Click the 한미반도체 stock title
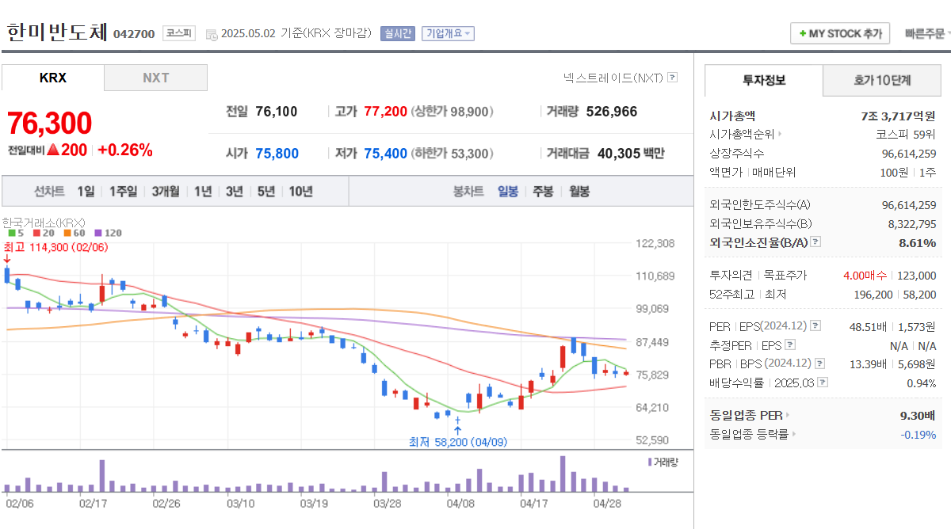Image resolution: width=951 pixels, height=529 pixels. click(55, 32)
